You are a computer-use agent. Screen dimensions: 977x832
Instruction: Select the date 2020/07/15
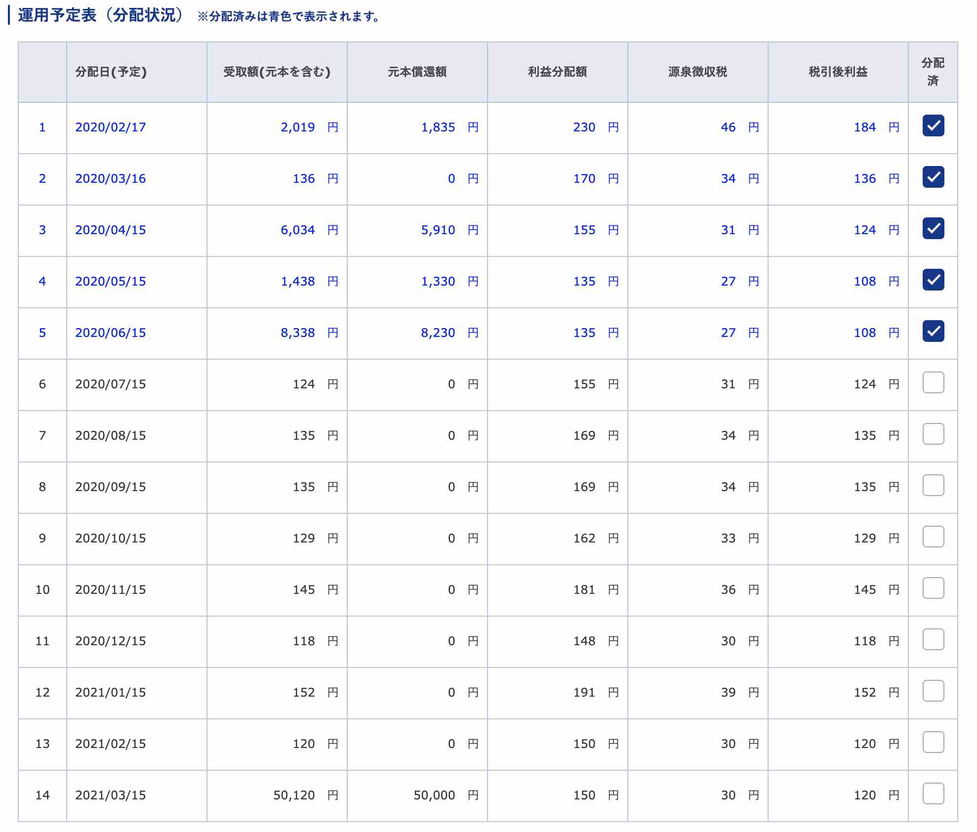[111, 384]
